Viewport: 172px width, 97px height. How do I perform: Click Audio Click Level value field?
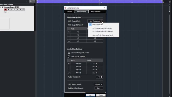pyautogui.click(x=99, y=77)
